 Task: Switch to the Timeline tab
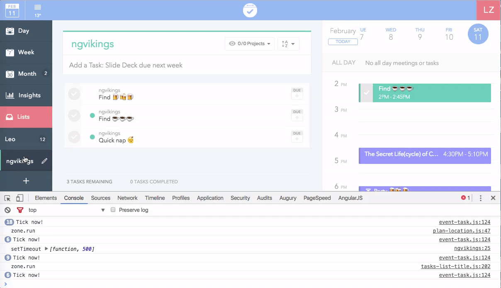pyautogui.click(x=155, y=198)
